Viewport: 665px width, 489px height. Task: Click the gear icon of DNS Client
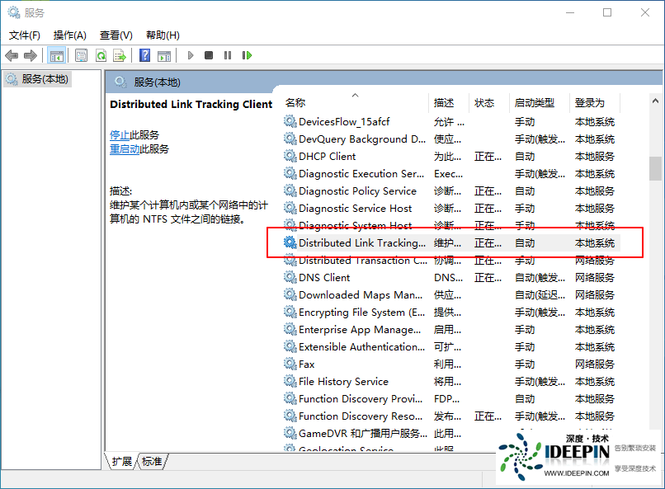[290, 278]
